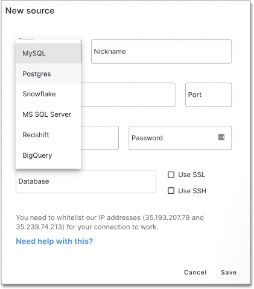Cancel the new source dialog
Screen dimensions: 254x289
click(x=195, y=272)
